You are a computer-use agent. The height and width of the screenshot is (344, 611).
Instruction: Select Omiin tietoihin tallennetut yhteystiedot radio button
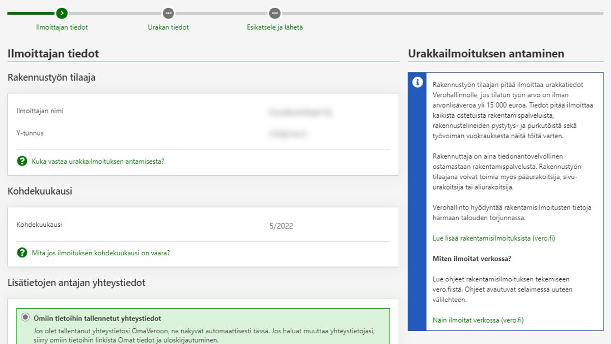click(x=25, y=318)
